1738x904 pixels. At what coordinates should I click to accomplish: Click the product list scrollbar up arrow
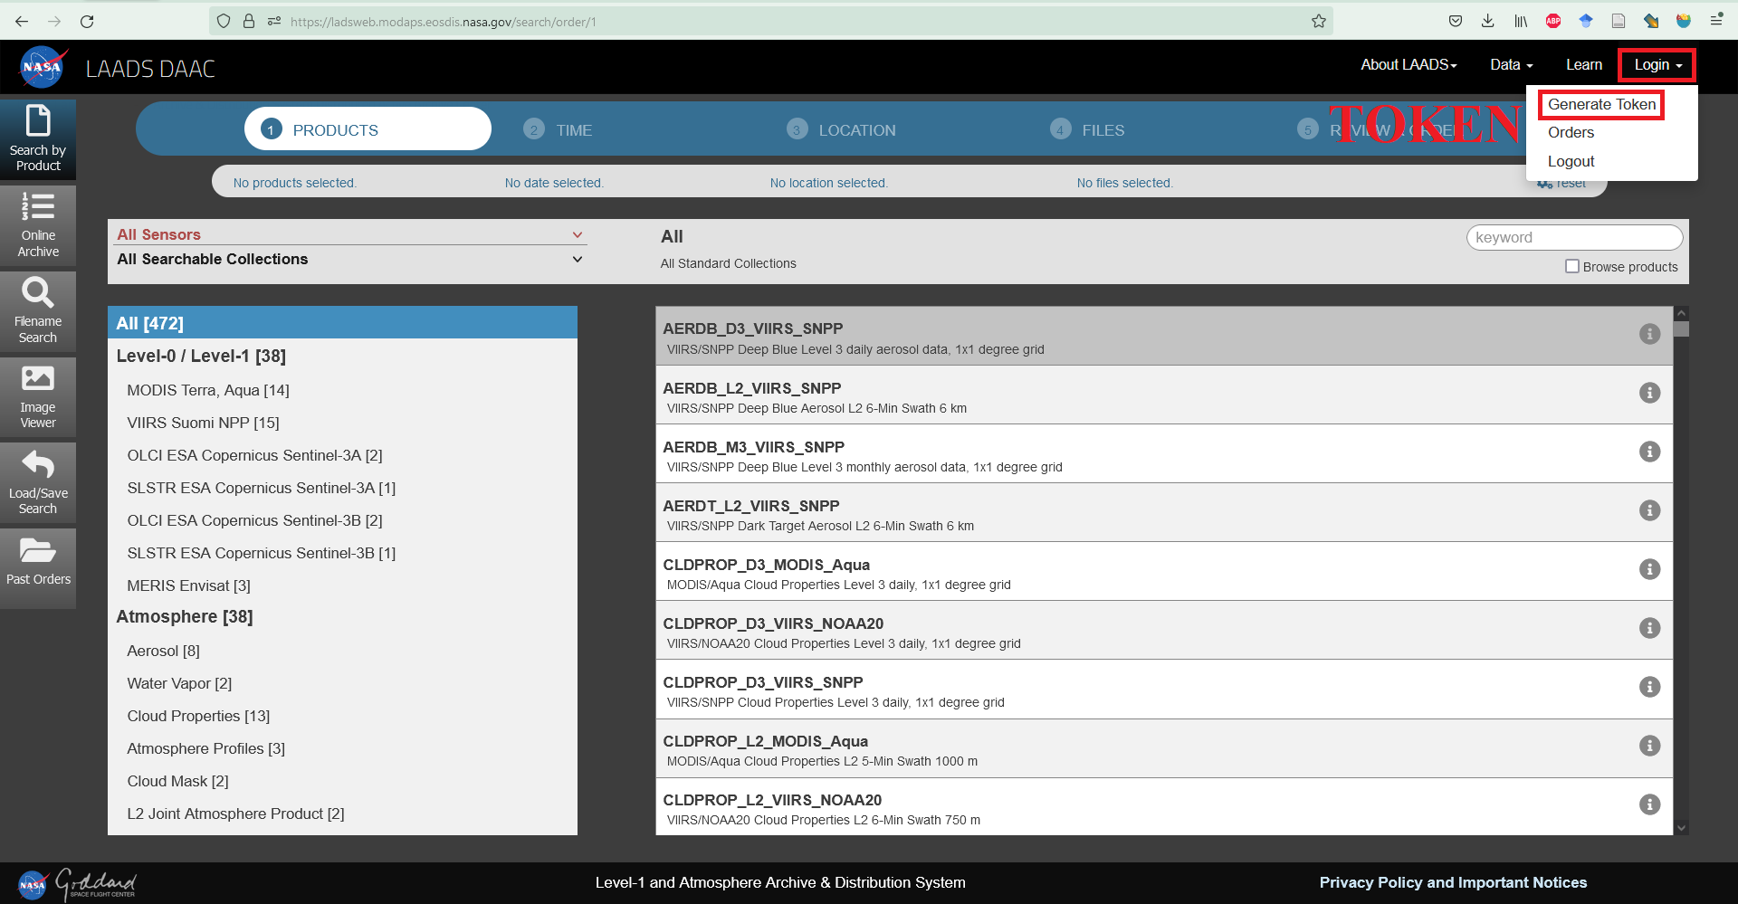(x=1681, y=313)
